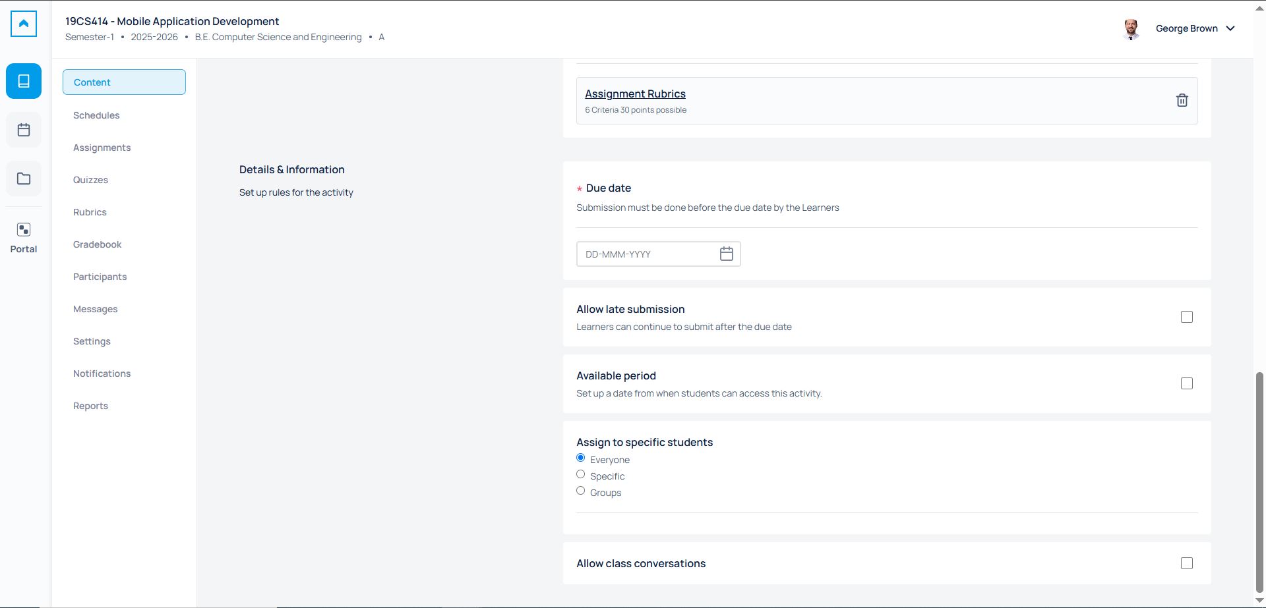The height and width of the screenshot is (608, 1266).
Task: Enable the Allow class conversations checkbox
Action: point(1186,563)
